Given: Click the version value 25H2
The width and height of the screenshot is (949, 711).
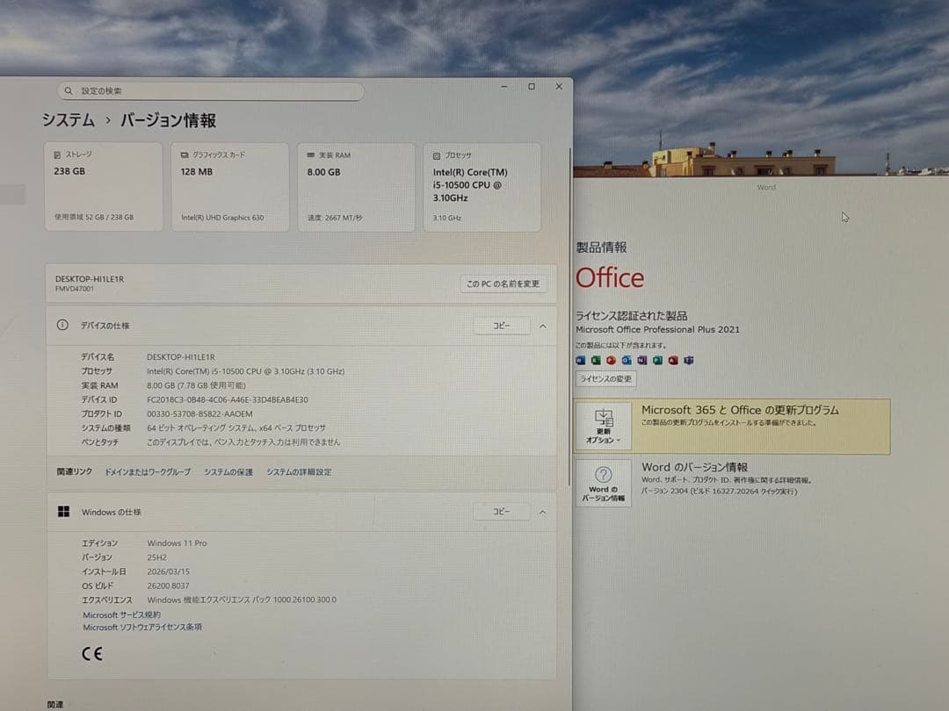Looking at the screenshot, I should click(156, 557).
